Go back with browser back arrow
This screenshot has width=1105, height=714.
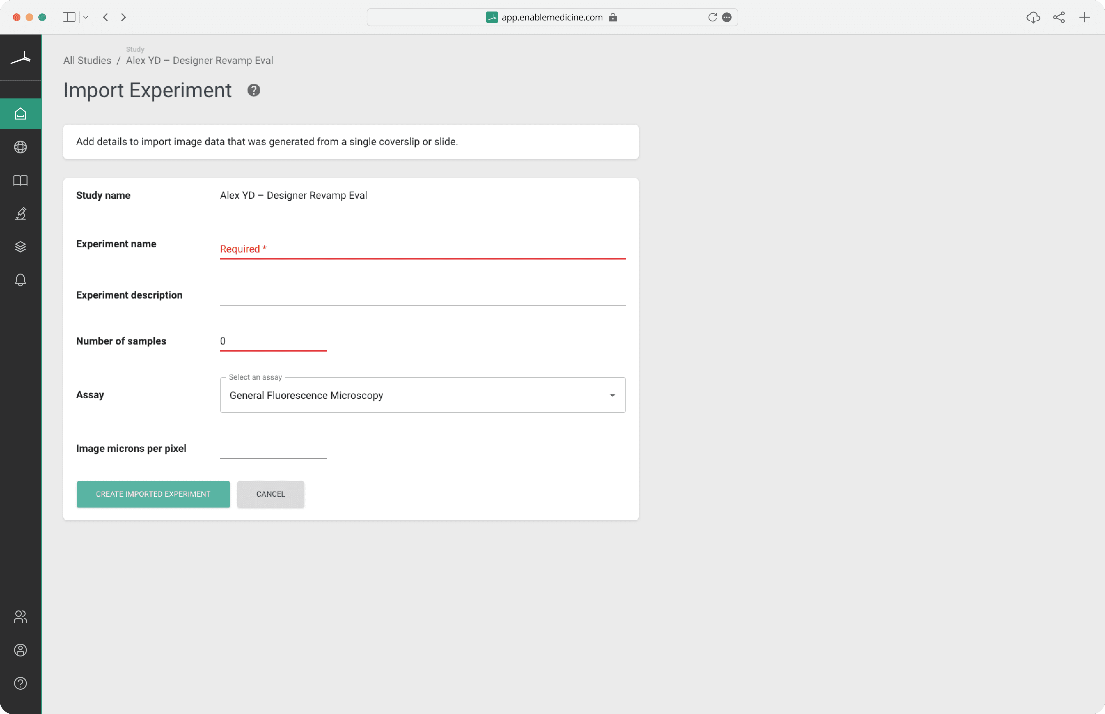point(106,17)
